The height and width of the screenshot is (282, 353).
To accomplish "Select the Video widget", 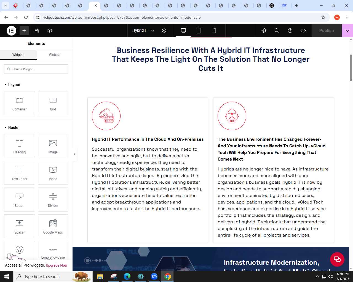I will click(x=53, y=173).
